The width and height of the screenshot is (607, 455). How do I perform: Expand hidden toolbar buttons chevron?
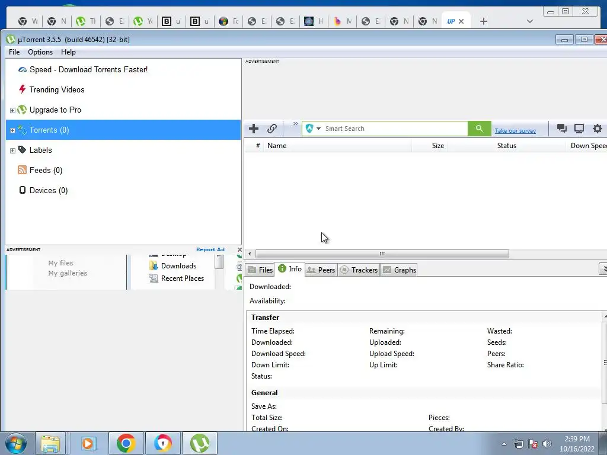pyautogui.click(x=295, y=124)
